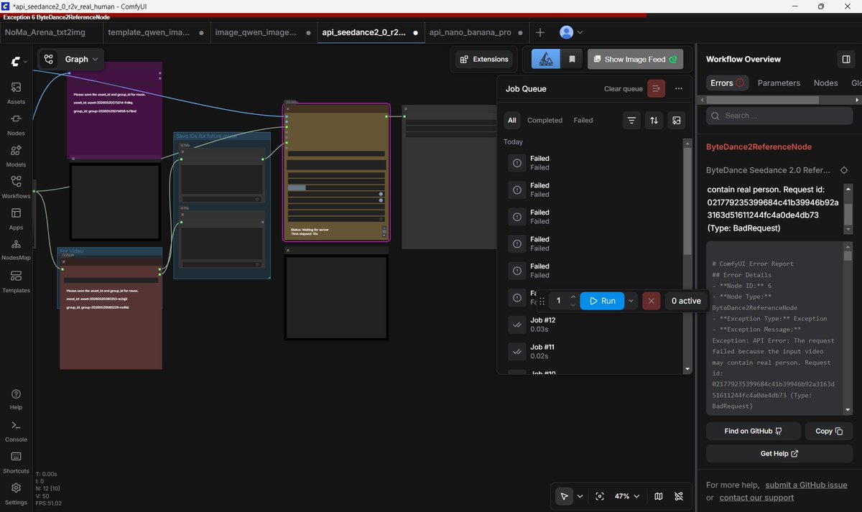Click the submit a GitHub issue link
The image size is (862, 512).
(x=806, y=485)
